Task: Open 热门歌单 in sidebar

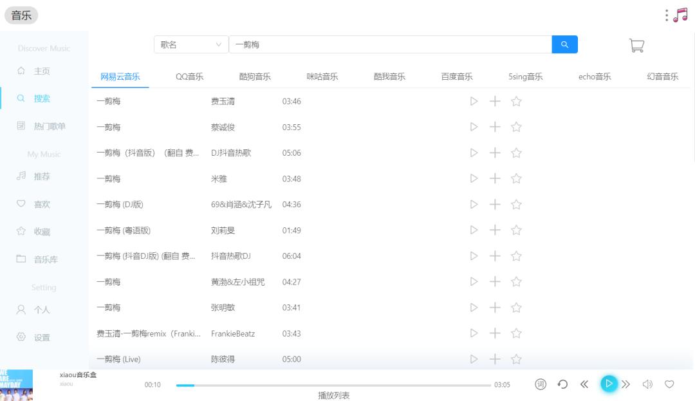Action: (50, 126)
